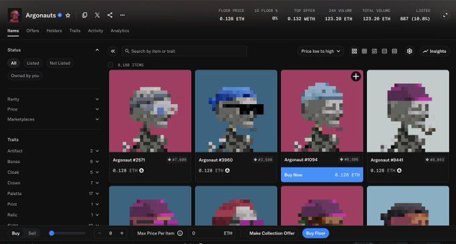Click the search magnifier icon
Screen dimensions: 456x244
click(127, 51)
